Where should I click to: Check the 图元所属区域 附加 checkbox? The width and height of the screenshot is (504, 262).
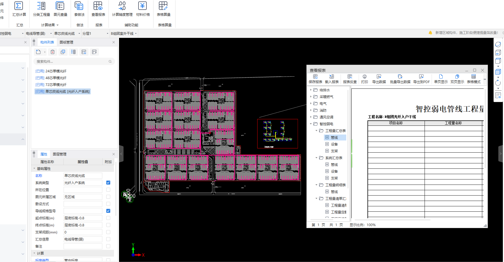pyautogui.click(x=108, y=197)
